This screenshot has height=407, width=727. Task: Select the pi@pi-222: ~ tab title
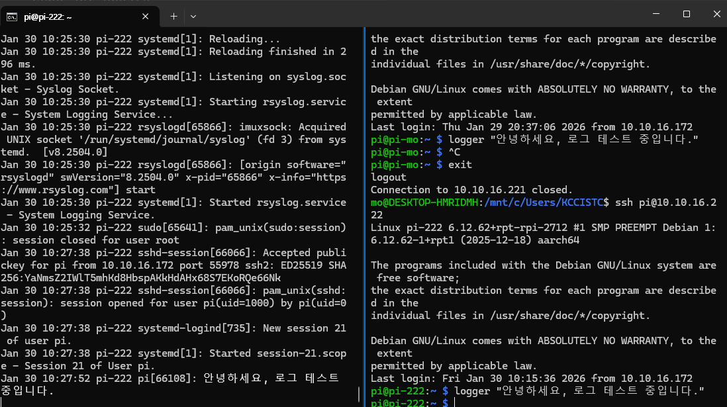[x=48, y=17]
